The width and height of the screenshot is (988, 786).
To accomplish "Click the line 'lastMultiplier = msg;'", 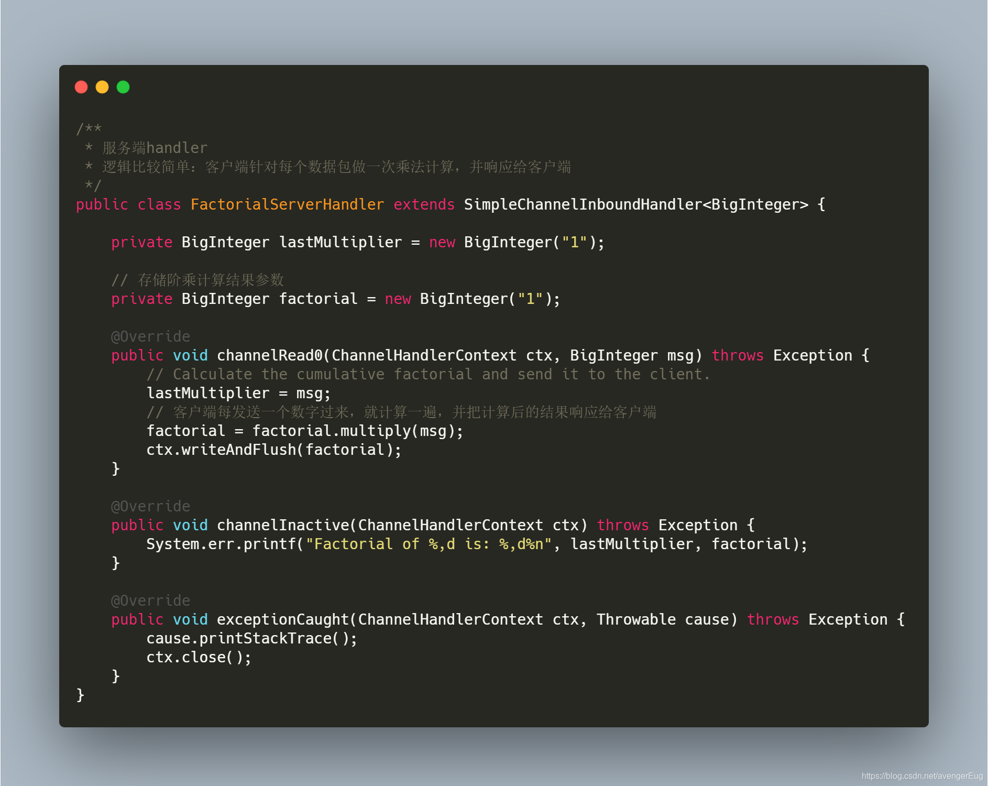I will tap(238, 393).
